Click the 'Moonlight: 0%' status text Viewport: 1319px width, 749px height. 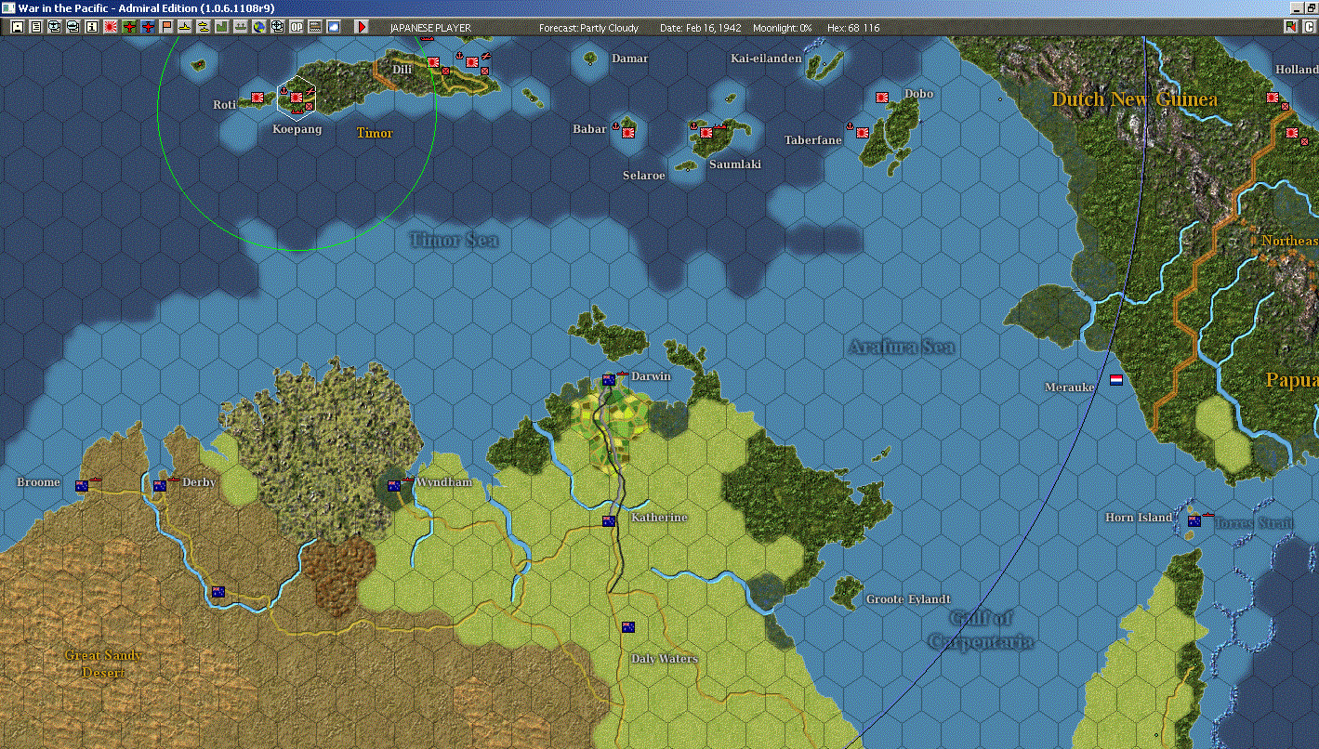click(x=783, y=28)
